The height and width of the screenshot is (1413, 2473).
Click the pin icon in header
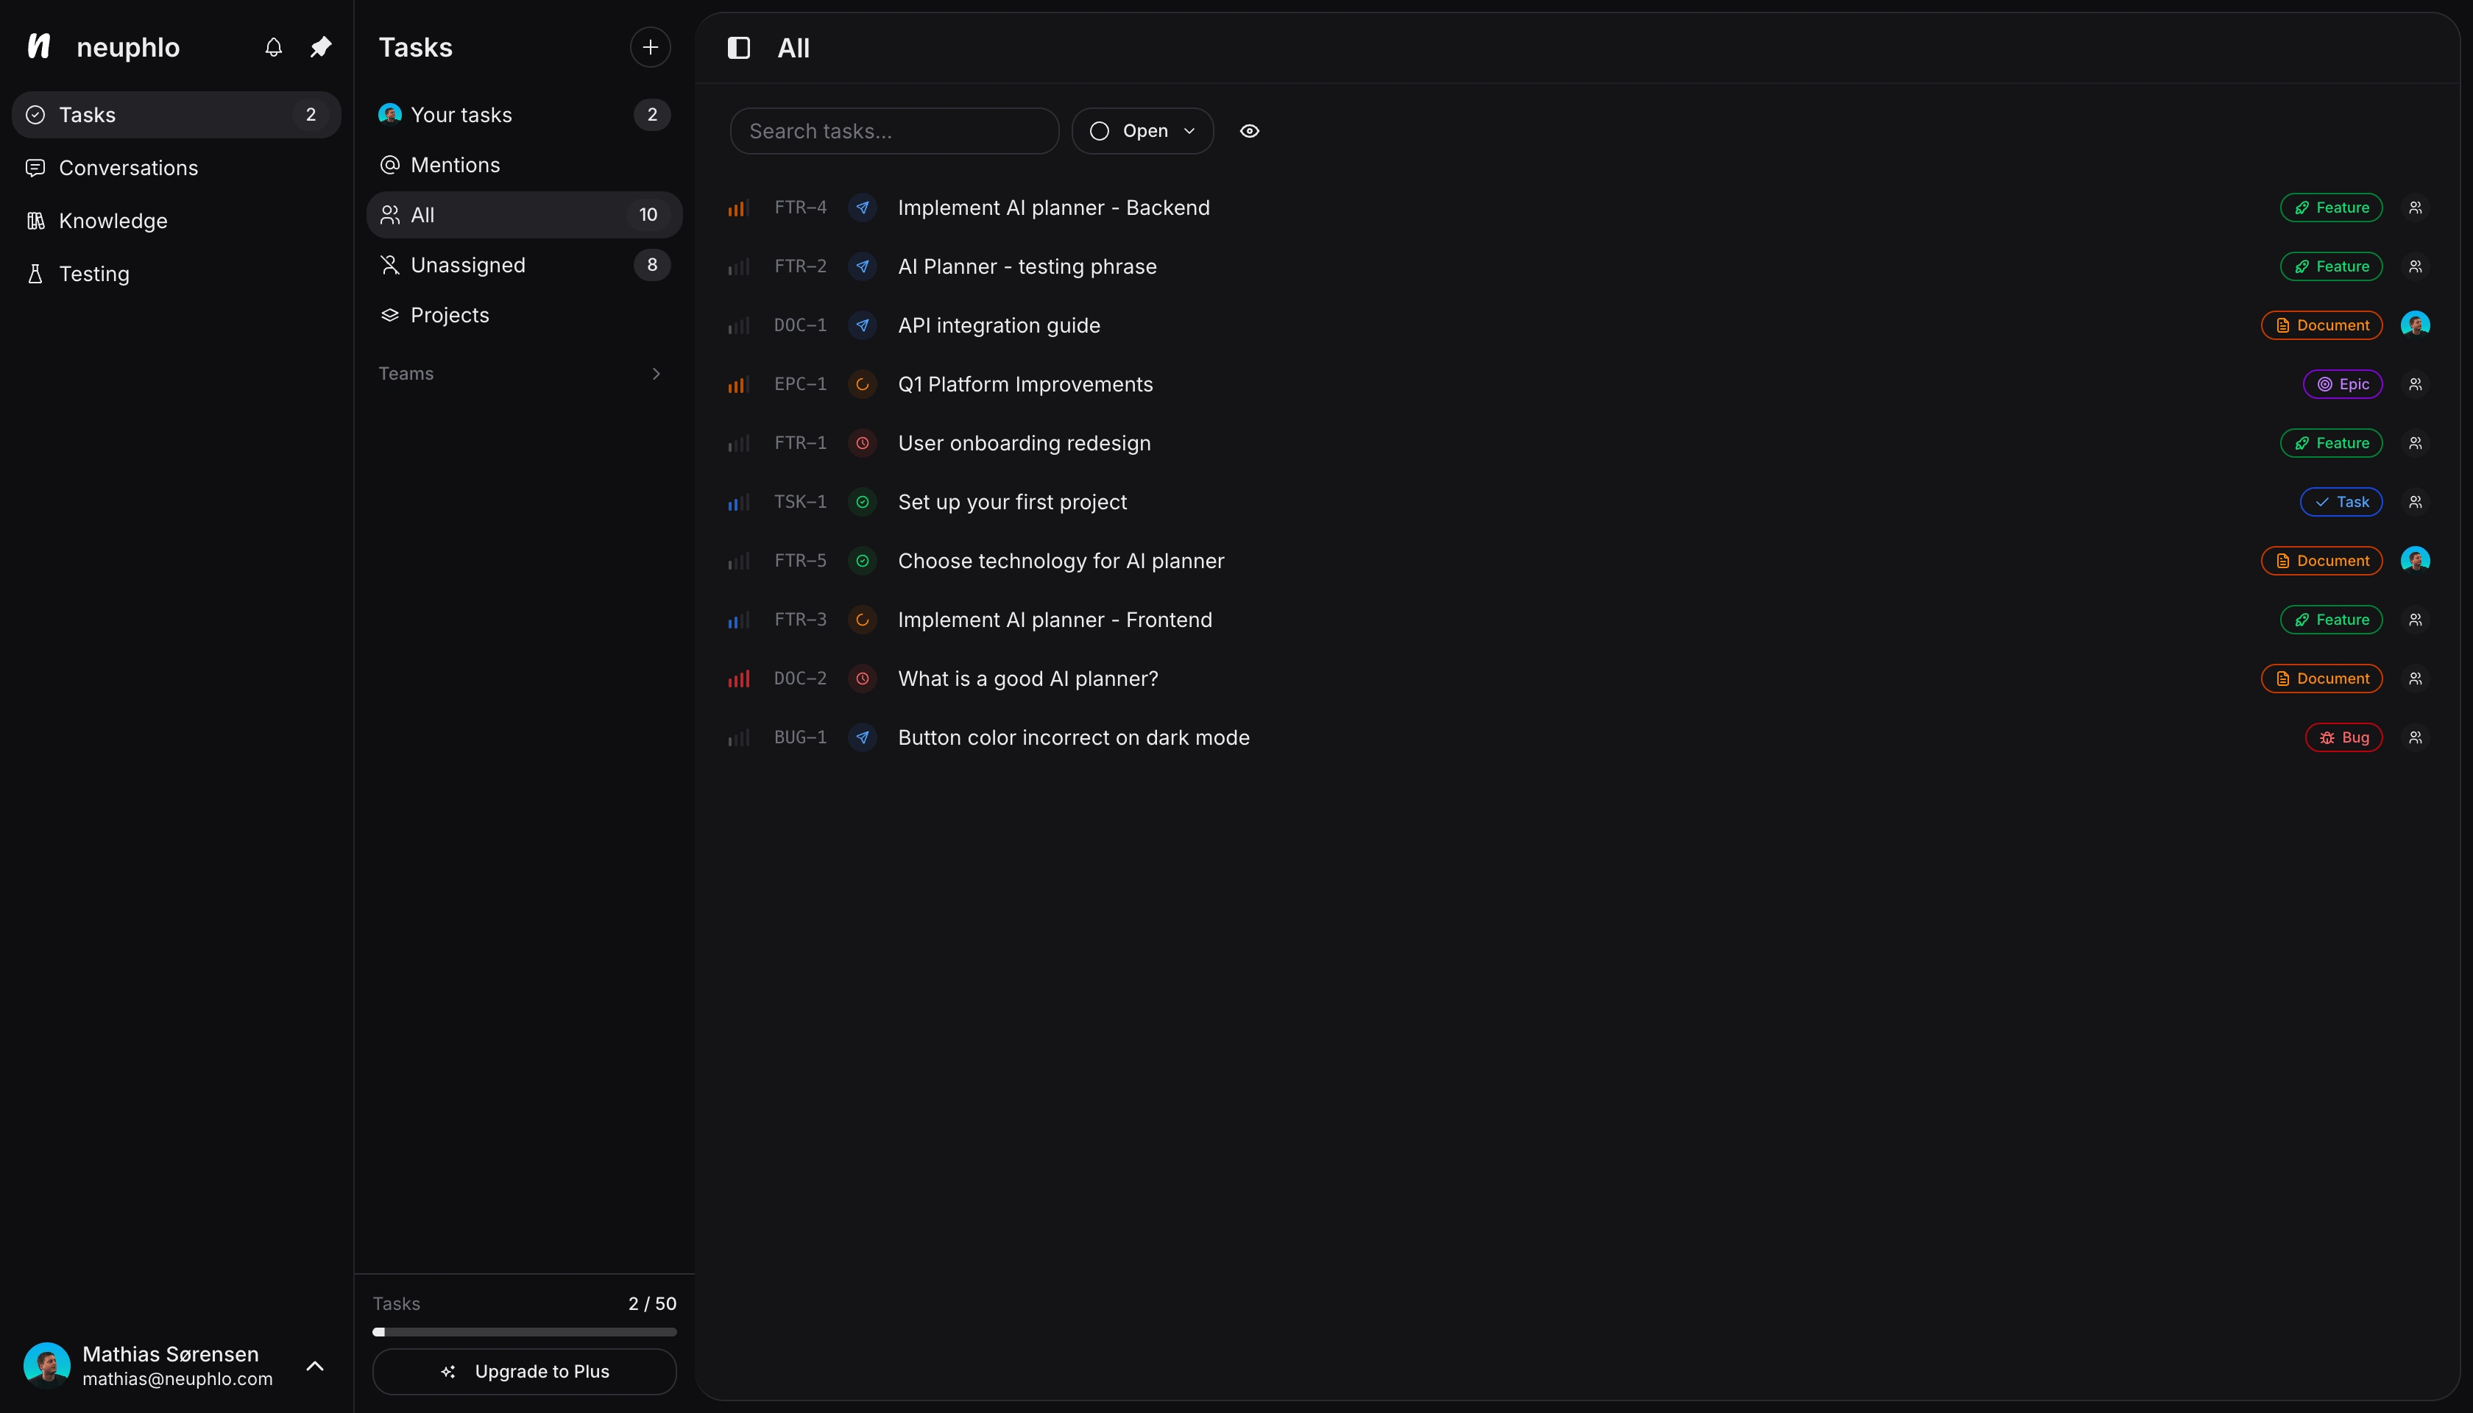click(320, 46)
